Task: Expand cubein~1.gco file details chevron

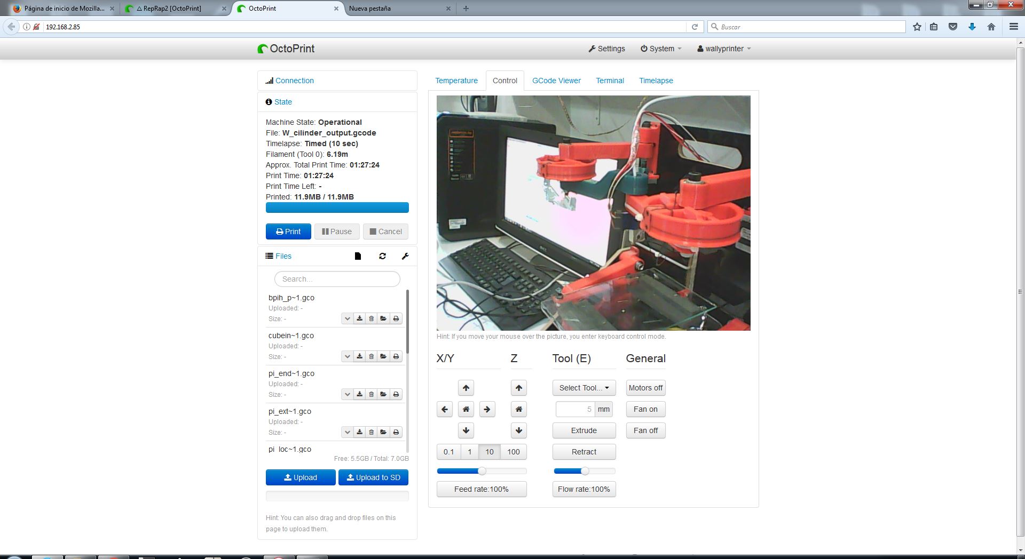Action: pyautogui.click(x=347, y=356)
